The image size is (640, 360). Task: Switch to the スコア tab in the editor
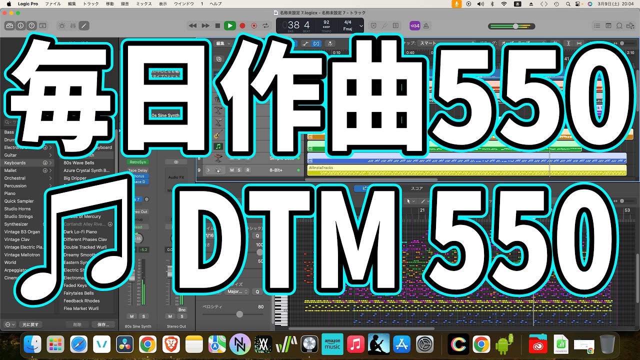click(417, 188)
